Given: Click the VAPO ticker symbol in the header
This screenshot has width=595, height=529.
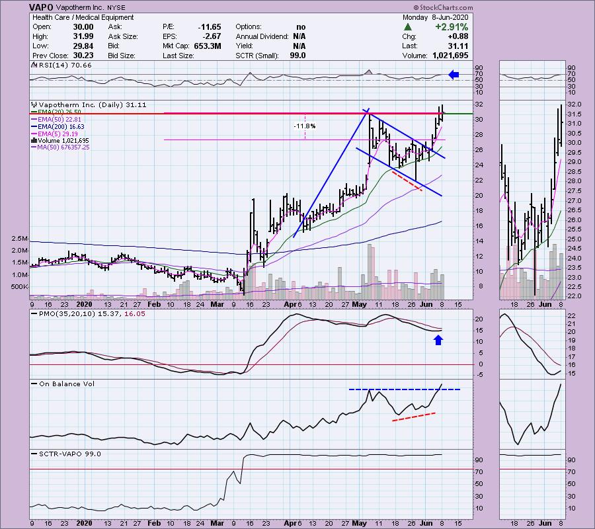Looking at the screenshot, I should click(42, 7).
